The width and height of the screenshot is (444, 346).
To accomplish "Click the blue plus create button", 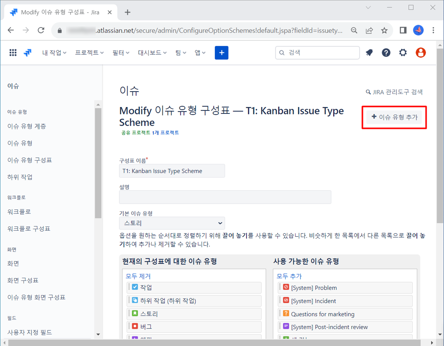I will (221, 53).
